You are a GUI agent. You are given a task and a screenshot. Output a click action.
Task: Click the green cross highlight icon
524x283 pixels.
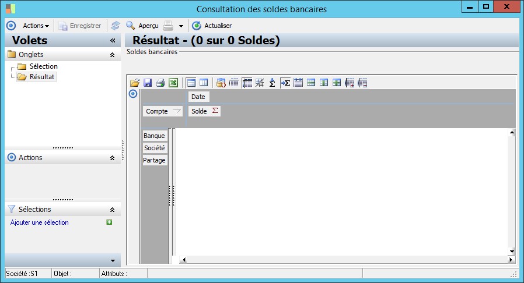pyautogui.click(x=337, y=83)
